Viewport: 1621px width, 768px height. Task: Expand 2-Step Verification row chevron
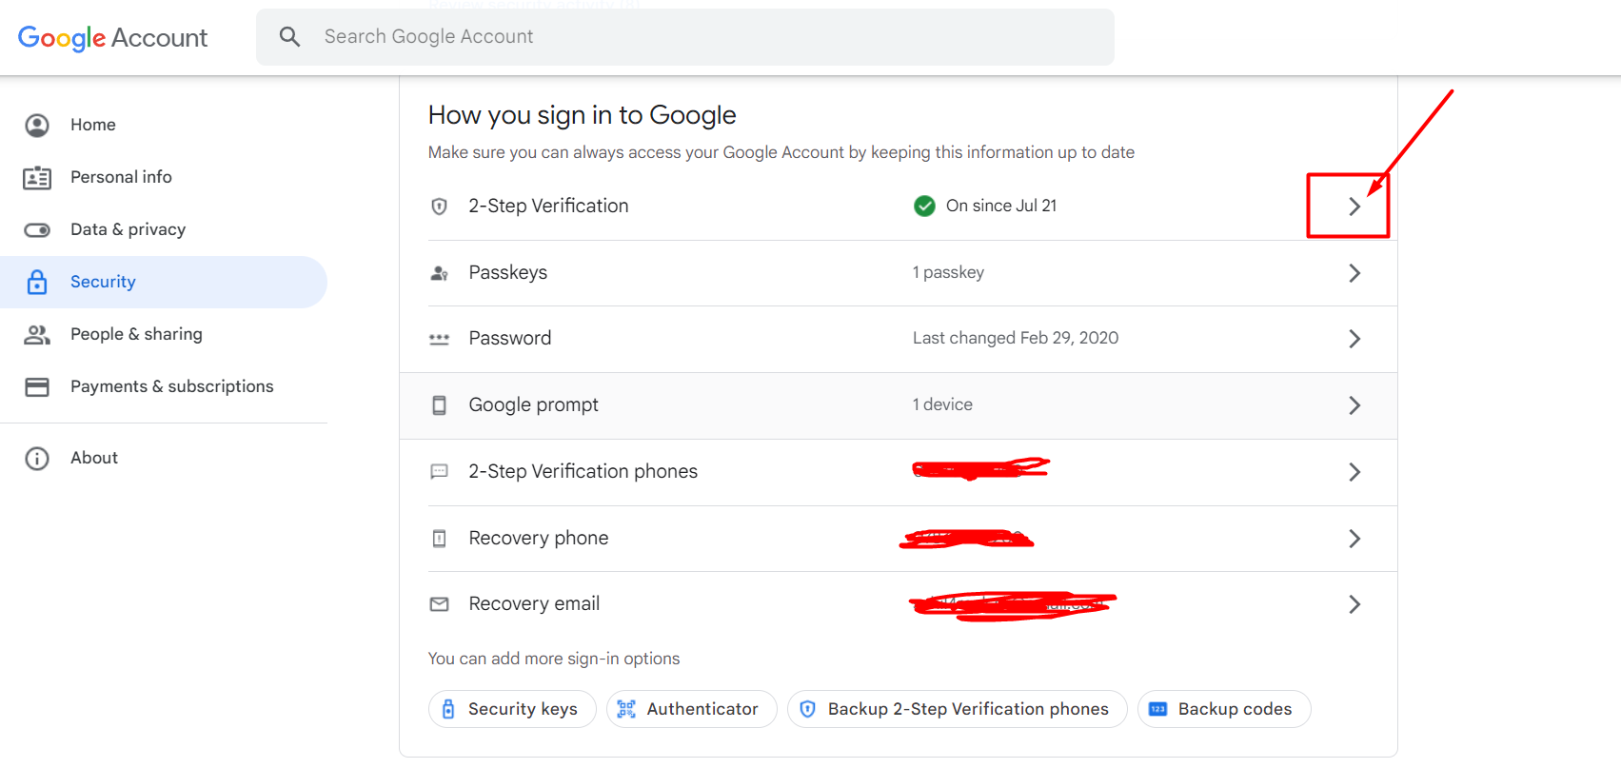[1354, 207]
